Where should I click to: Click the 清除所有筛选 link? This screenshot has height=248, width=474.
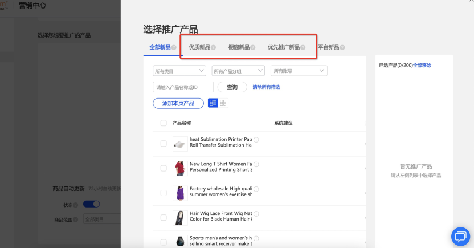[x=266, y=87]
